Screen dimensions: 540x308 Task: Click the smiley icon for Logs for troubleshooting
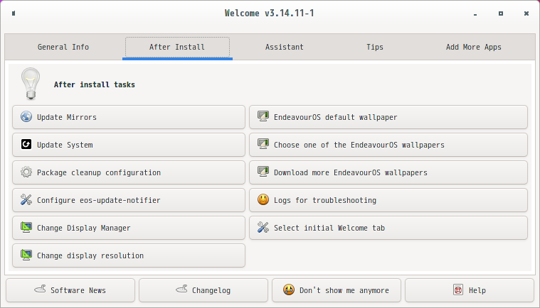point(263,199)
